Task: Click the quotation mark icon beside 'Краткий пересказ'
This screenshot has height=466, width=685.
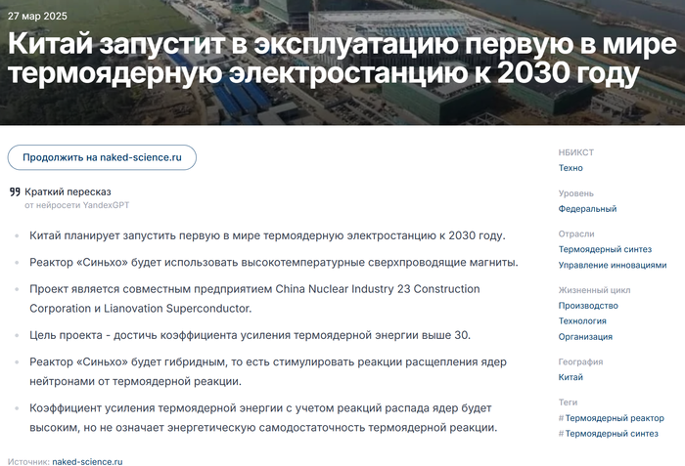Action: tap(15, 192)
